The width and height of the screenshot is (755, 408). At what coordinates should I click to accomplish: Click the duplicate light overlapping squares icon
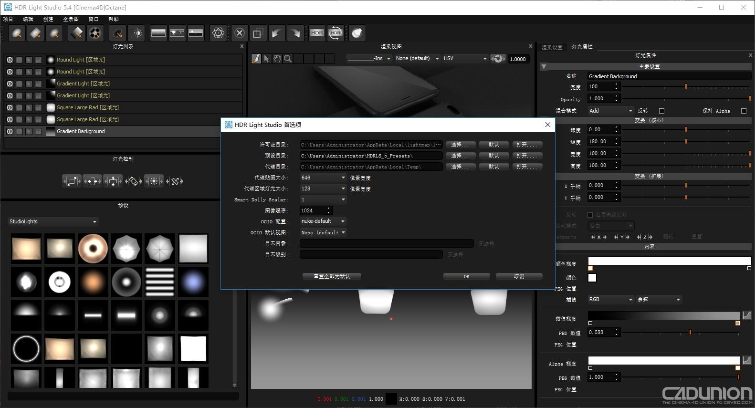(x=257, y=33)
